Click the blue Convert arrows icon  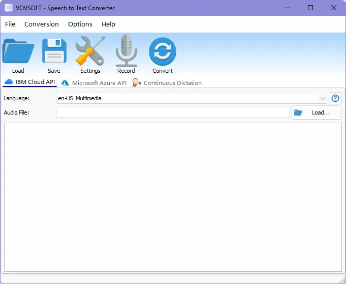tap(163, 51)
